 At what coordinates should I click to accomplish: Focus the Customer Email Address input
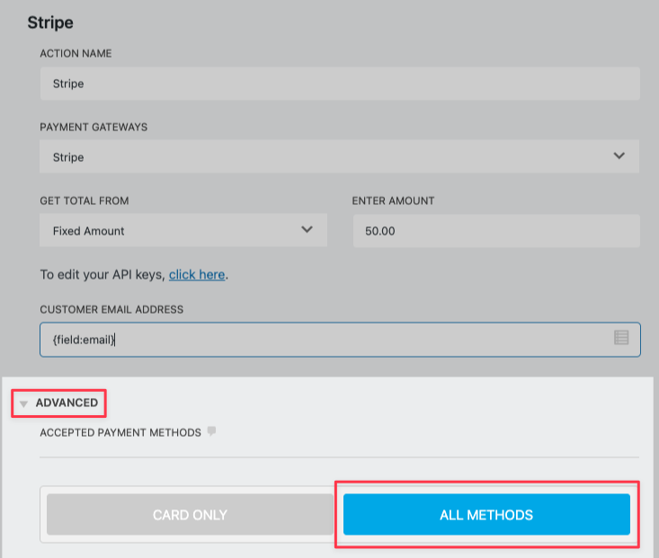(324, 340)
